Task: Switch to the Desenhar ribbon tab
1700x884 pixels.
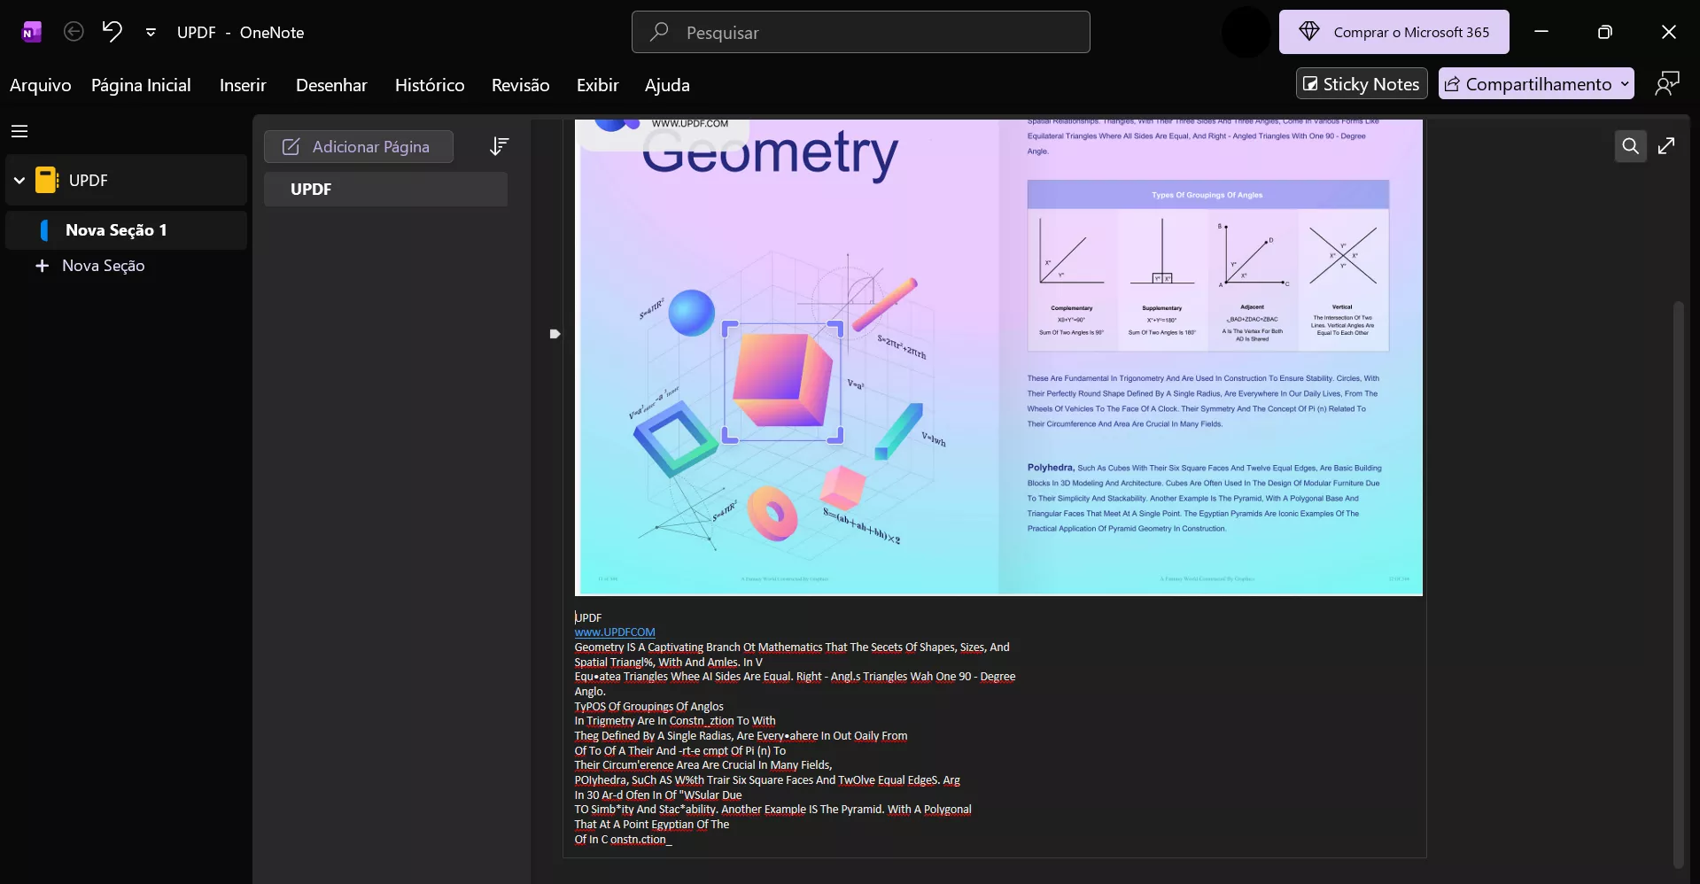Action: pos(331,84)
